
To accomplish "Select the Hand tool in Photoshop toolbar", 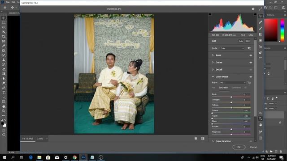I will 4,106.
